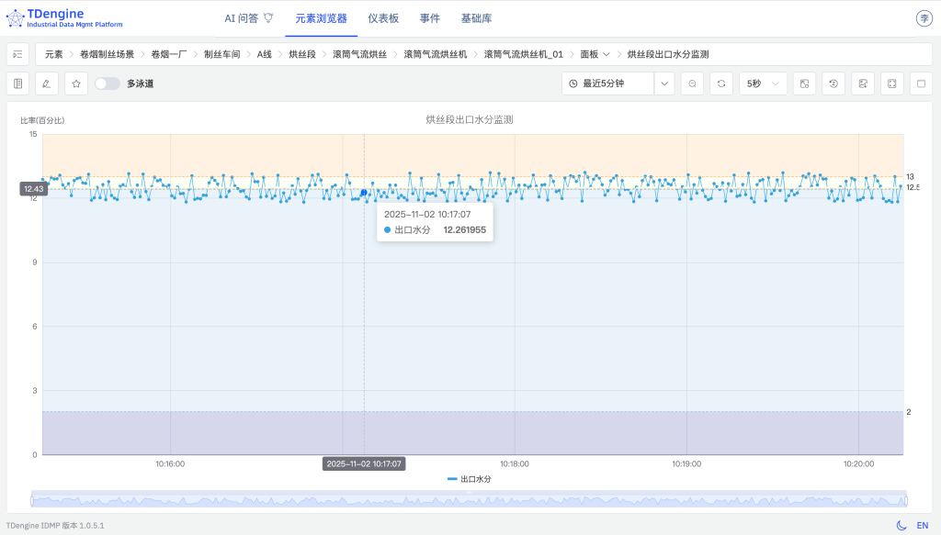Click the snapshot export icon

[x=803, y=83]
